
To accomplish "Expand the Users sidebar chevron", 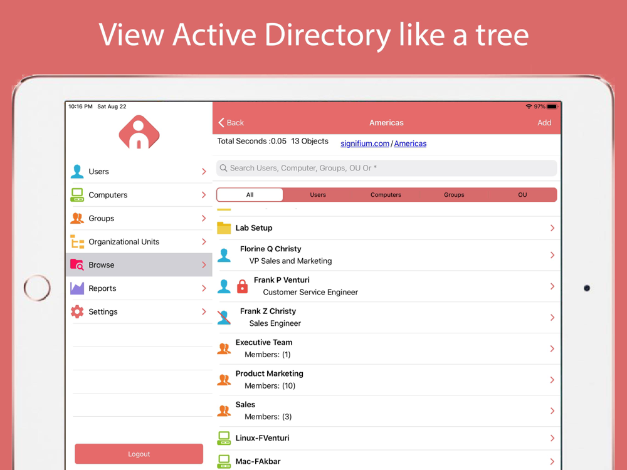I will tap(204, 172).
